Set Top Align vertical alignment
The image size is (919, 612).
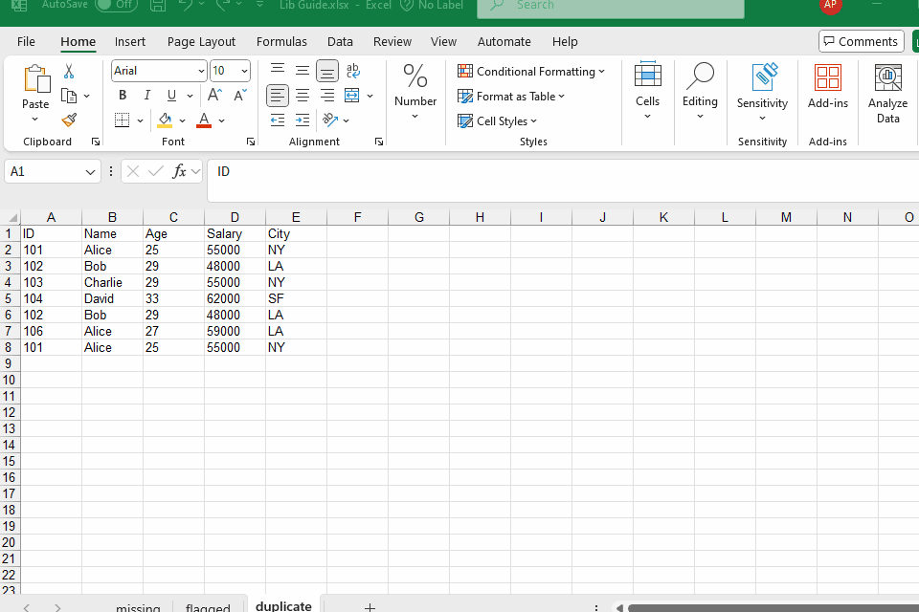tap(278, 70)
